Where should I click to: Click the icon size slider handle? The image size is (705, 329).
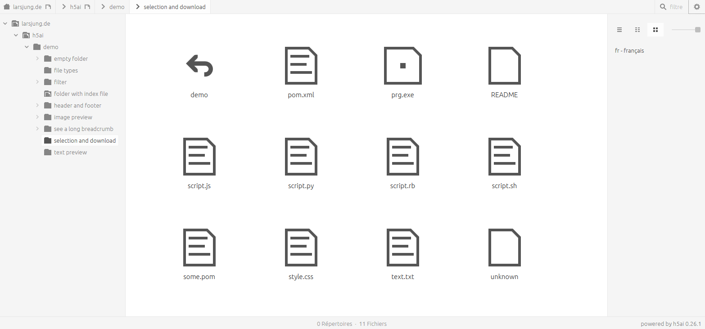point(698,30)
